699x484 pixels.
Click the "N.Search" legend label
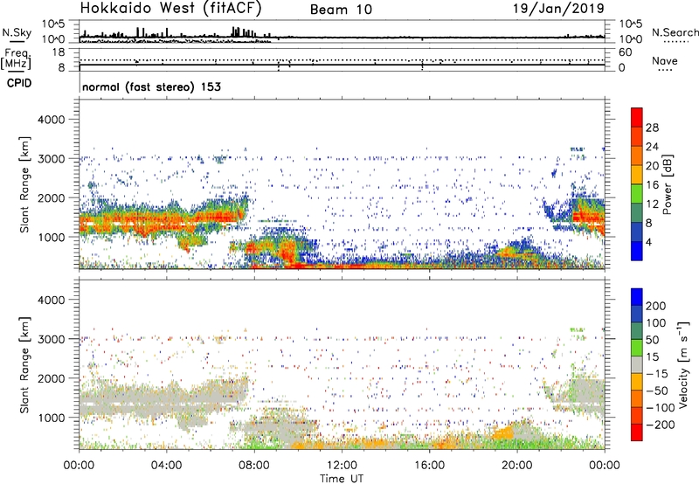pos(675,32)
